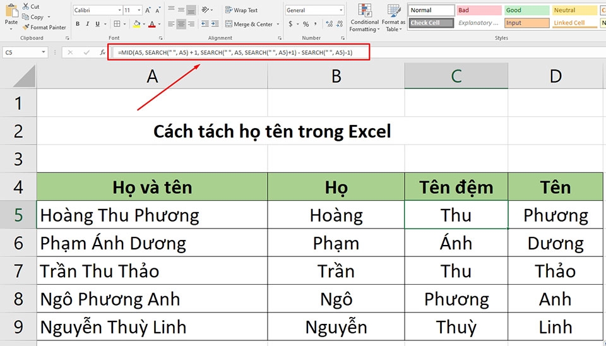
Task: Apply Percent Style
Action: pos(306,24)
